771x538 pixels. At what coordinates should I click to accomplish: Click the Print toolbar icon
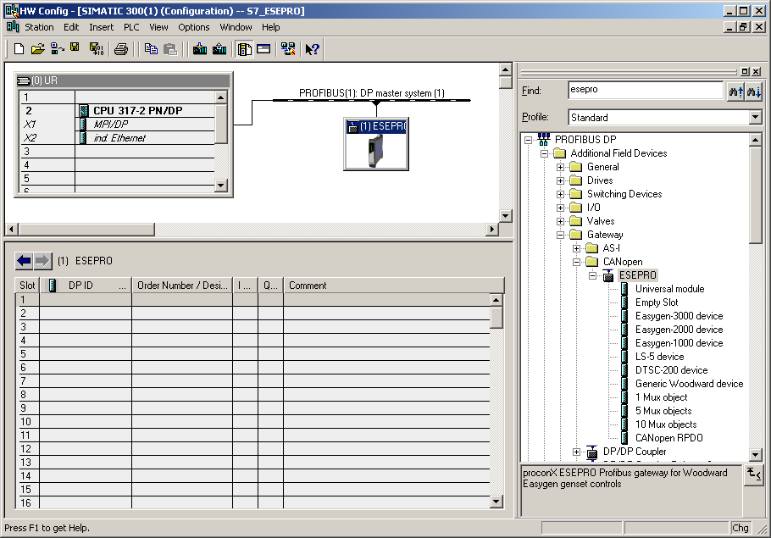coord(121,48)
